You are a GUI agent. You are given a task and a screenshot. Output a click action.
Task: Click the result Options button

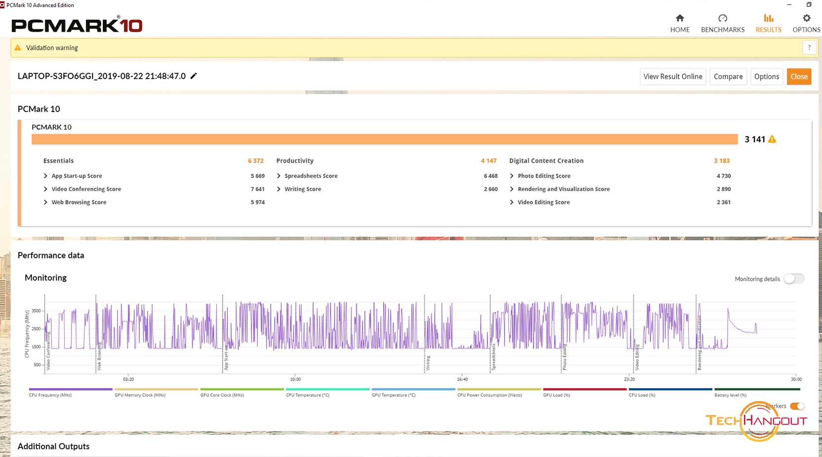click(x=767, y=76)
